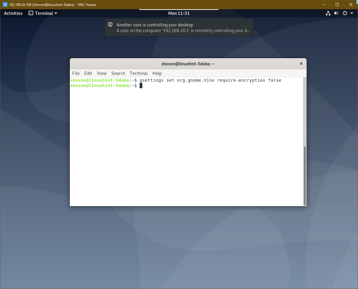
Task: Maximize the VNC Viewer window
Action: 337,4
